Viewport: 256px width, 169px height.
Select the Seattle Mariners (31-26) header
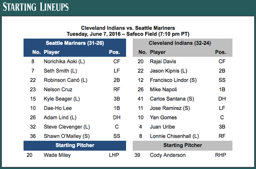pyautogui.click(x=75, y=43)
